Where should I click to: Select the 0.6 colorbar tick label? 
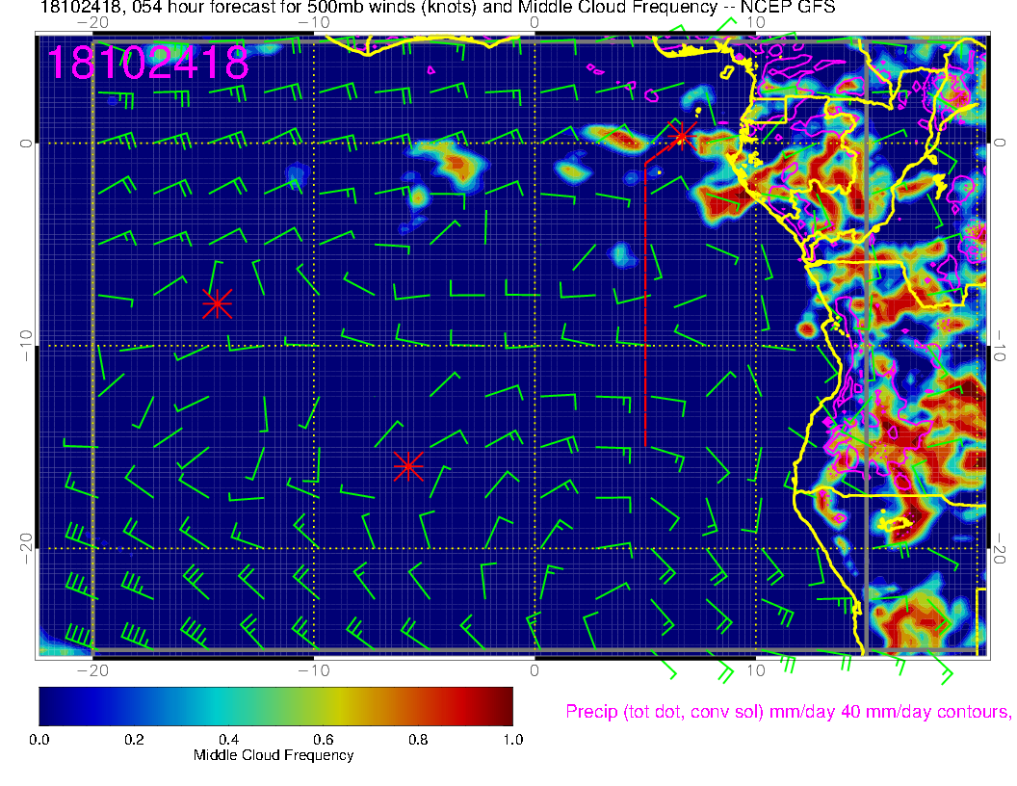[x=323, y=740]
